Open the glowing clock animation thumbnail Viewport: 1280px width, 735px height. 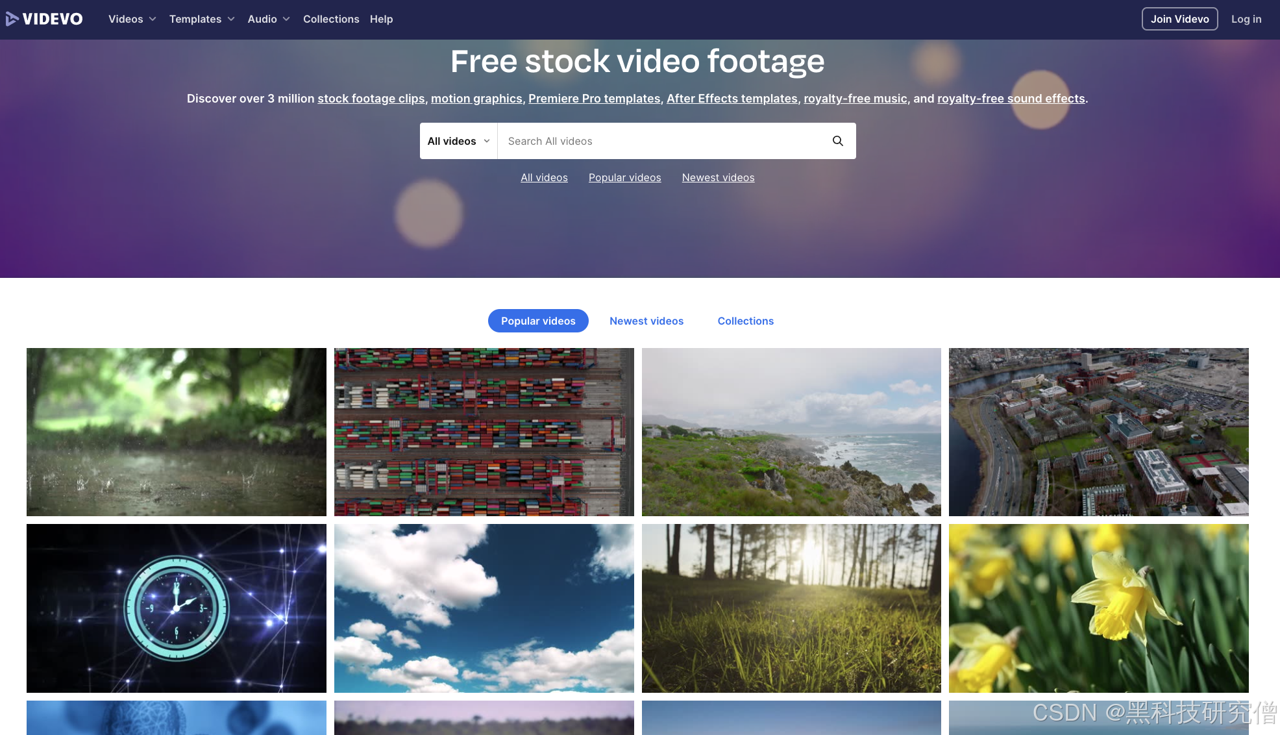tap(176, 608)
